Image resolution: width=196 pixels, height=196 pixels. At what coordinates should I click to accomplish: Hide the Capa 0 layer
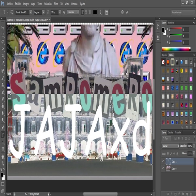(163, 168)
